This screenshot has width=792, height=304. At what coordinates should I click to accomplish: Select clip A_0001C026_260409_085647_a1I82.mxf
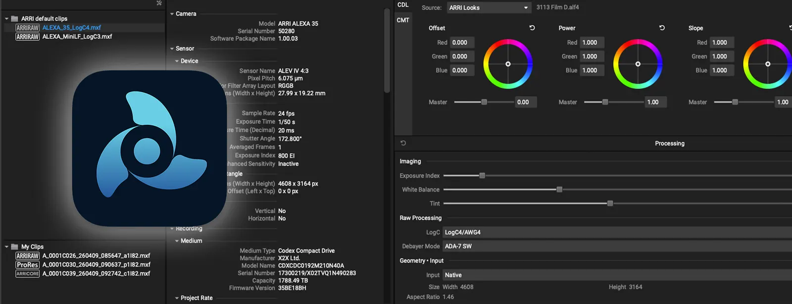tap(96, 256)
